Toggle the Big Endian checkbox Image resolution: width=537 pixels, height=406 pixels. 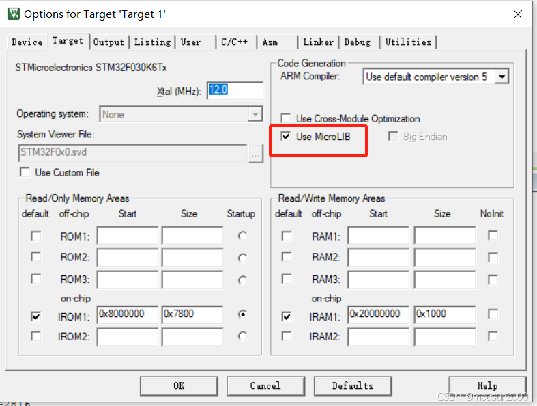tap(393, 137)
